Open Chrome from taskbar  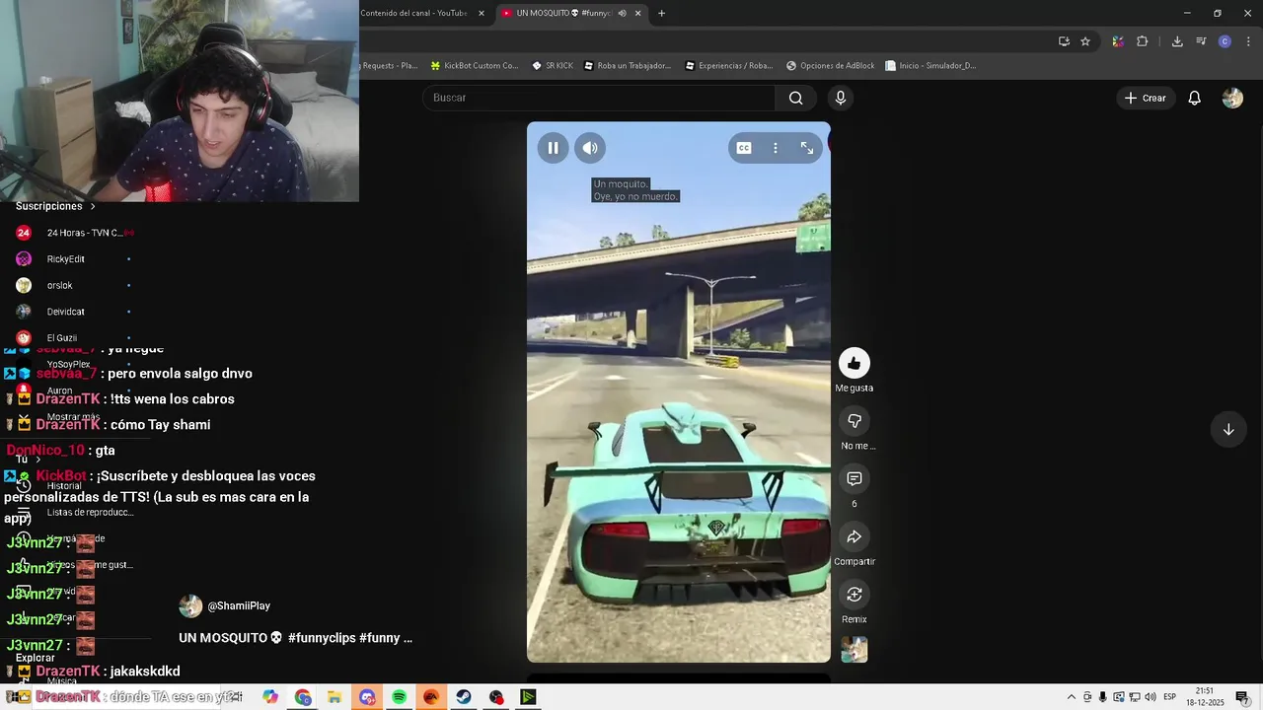click(x=303, y=697)
